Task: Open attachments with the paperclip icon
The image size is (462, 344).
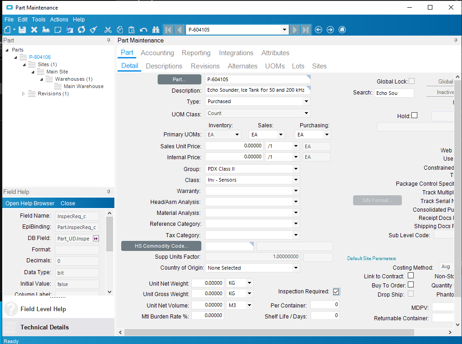Action: click(70, 30)
